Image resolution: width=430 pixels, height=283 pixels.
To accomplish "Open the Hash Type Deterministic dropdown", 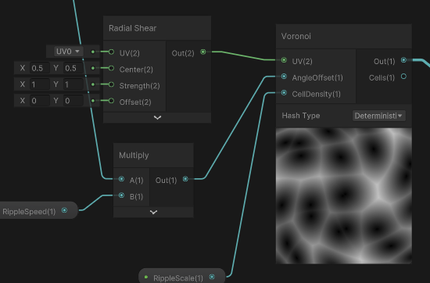I will click(378, 116).
